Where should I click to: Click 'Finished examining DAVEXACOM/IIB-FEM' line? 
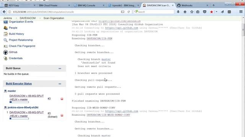99,101
